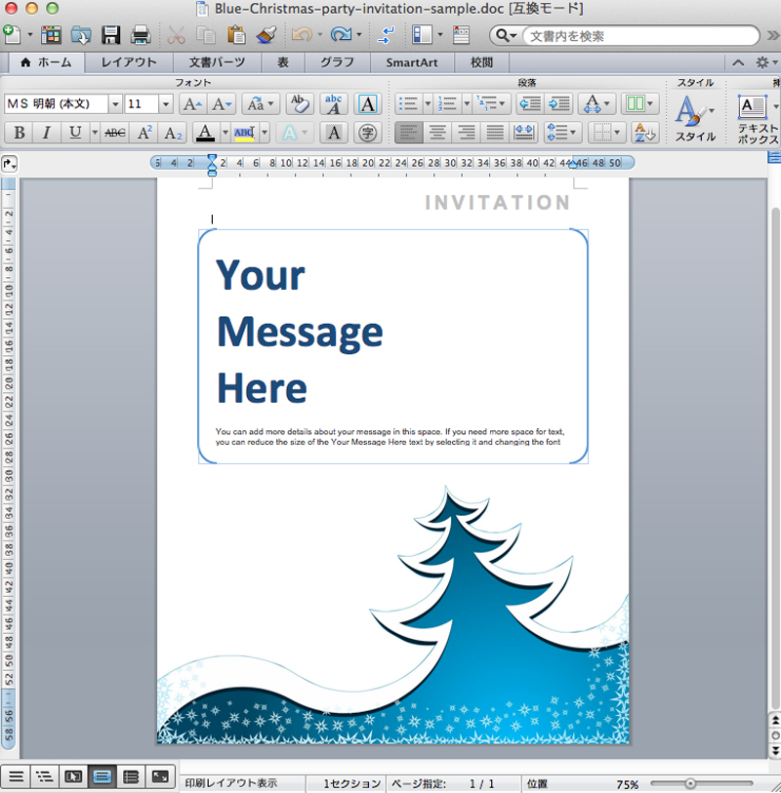Viewport: 781px width, 793px height.
Task: Click the bulleted list icon
Action: [408, 103]
